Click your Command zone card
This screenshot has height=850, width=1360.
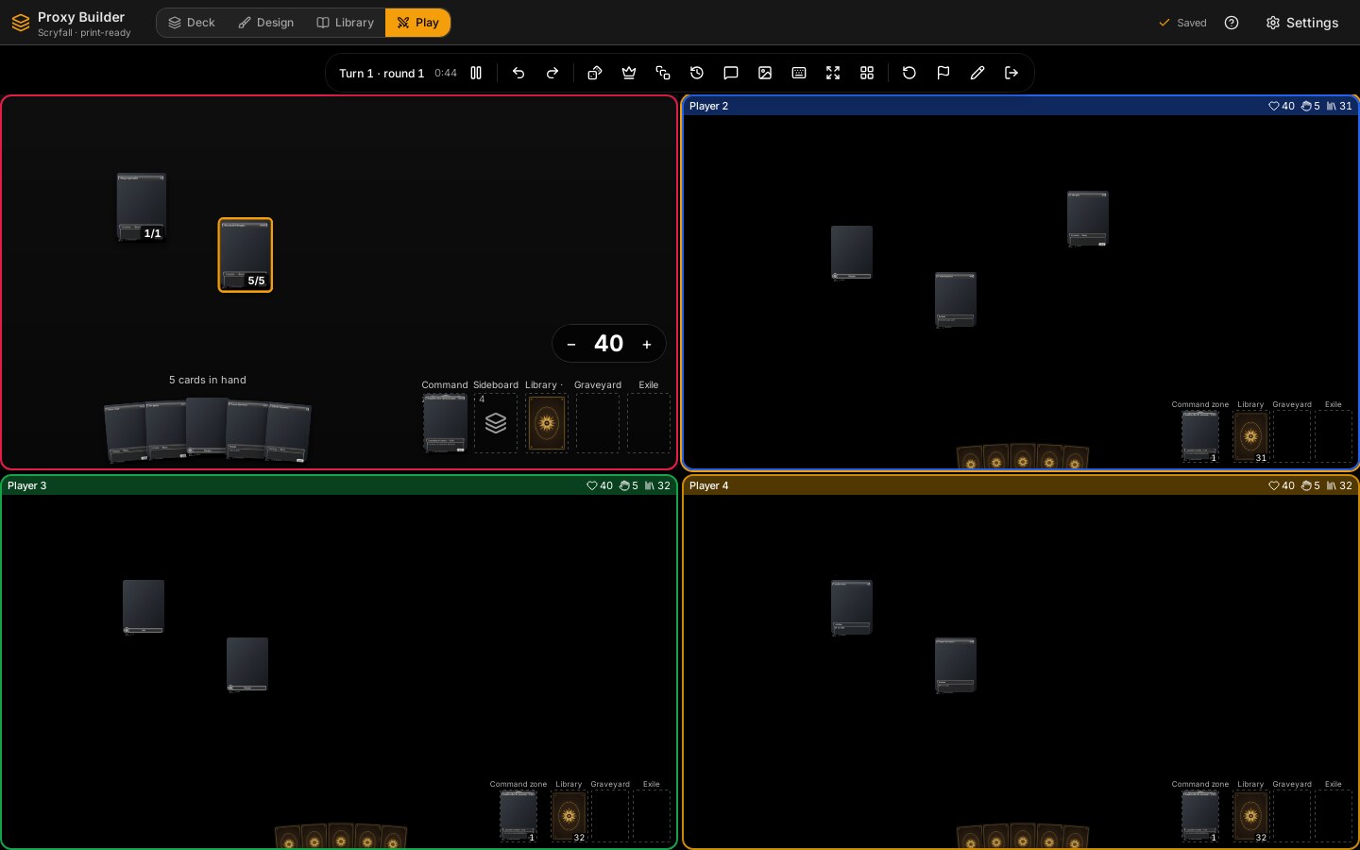tap(445, 423)
